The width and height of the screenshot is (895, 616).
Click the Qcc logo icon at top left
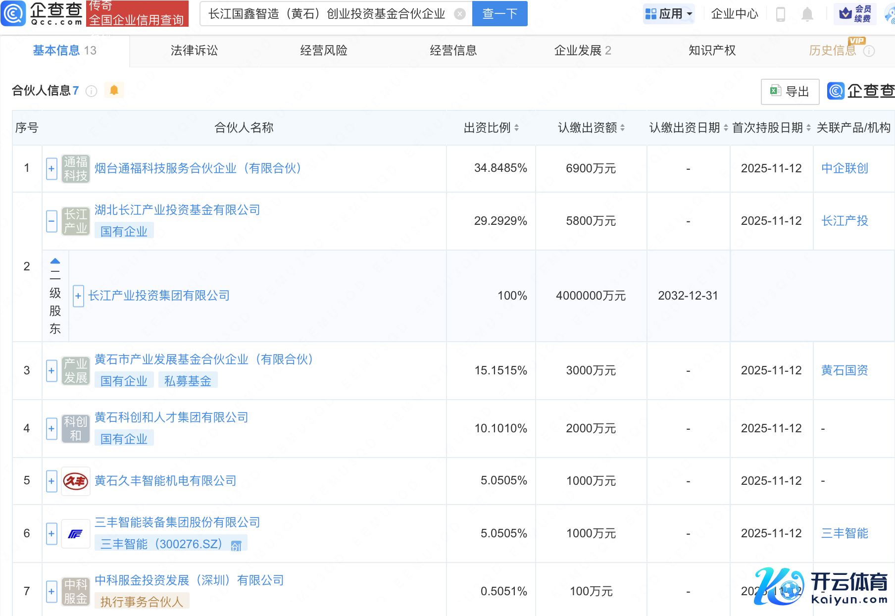tap(13, 13)
